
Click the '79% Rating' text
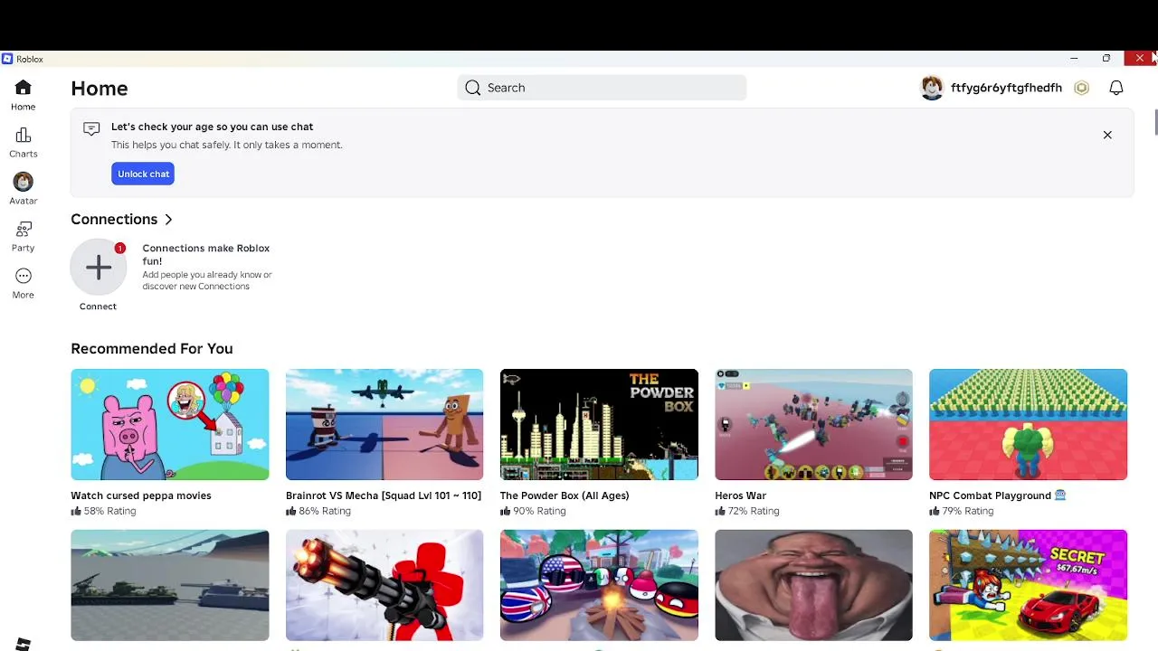click(968, 511)
